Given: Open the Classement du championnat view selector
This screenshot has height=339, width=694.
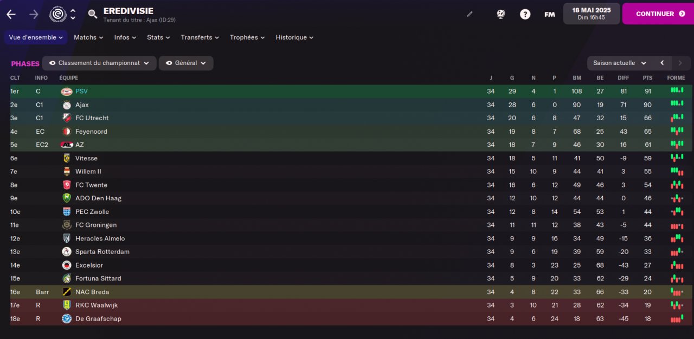Looking at the screenshot, I should tap(99, 63).
